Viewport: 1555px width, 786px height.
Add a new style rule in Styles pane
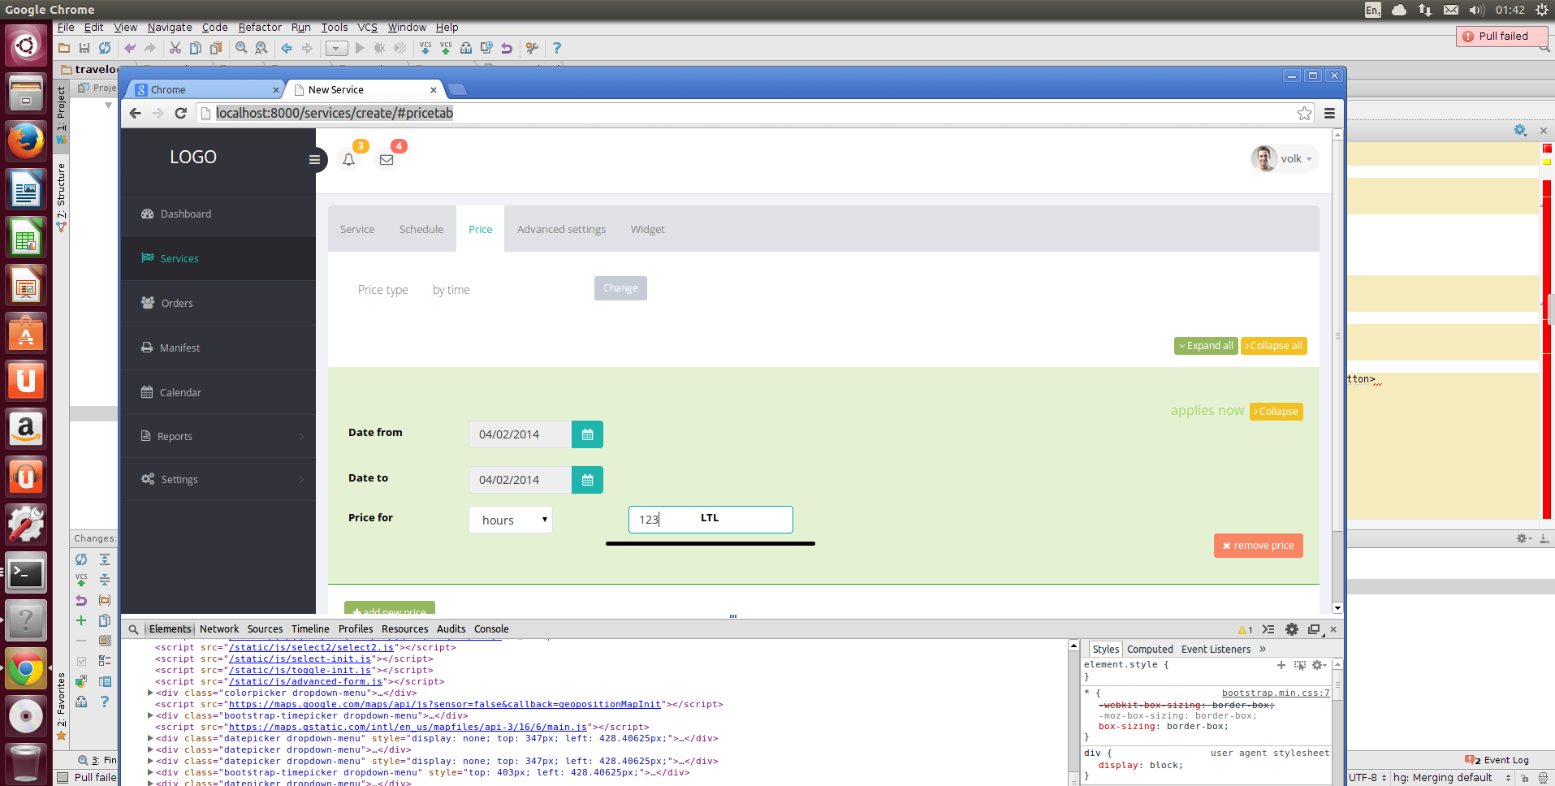click(1281, 665)
